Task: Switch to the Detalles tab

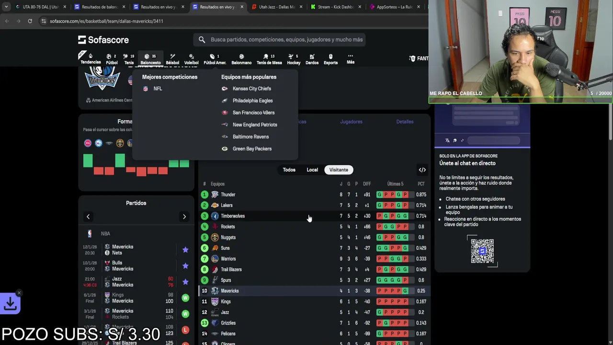Action: point(405,122)
